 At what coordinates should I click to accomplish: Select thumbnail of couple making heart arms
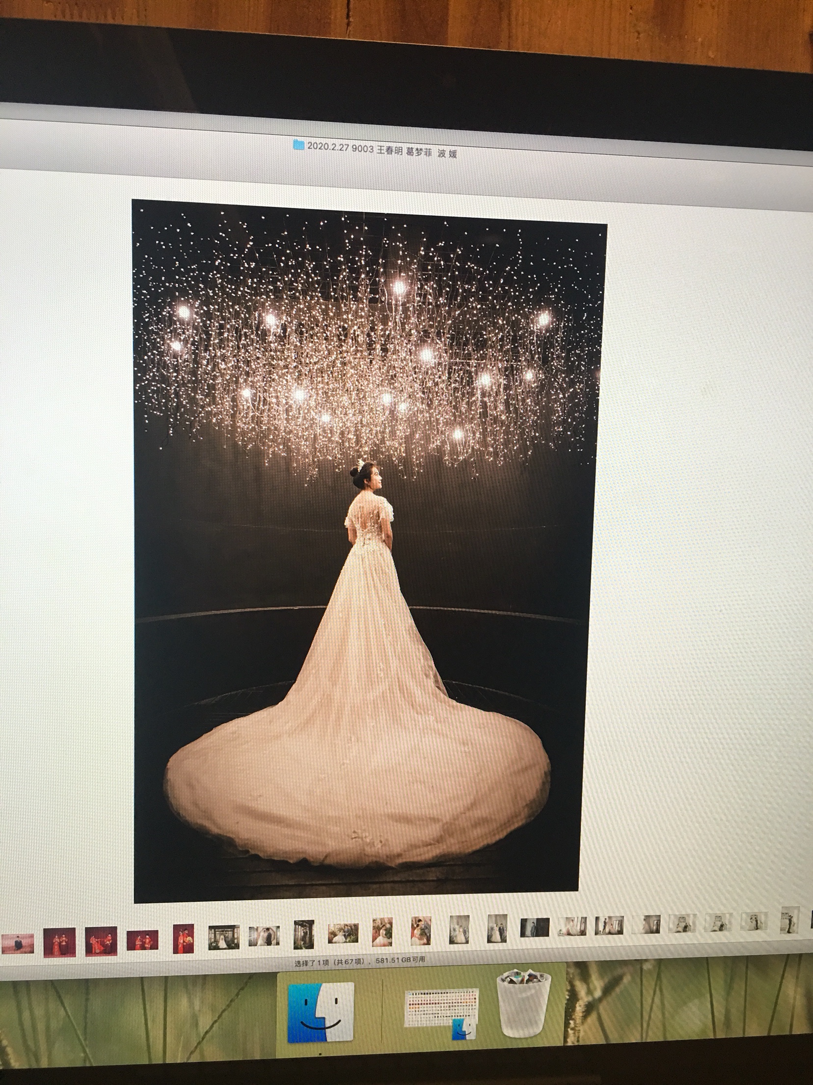[264, 936]
